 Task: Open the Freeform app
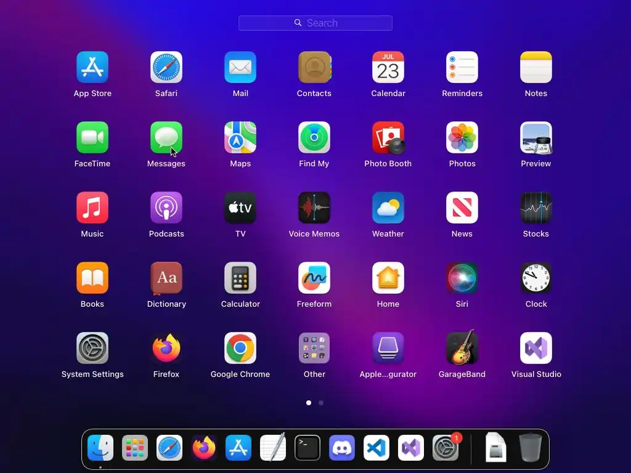314,278
